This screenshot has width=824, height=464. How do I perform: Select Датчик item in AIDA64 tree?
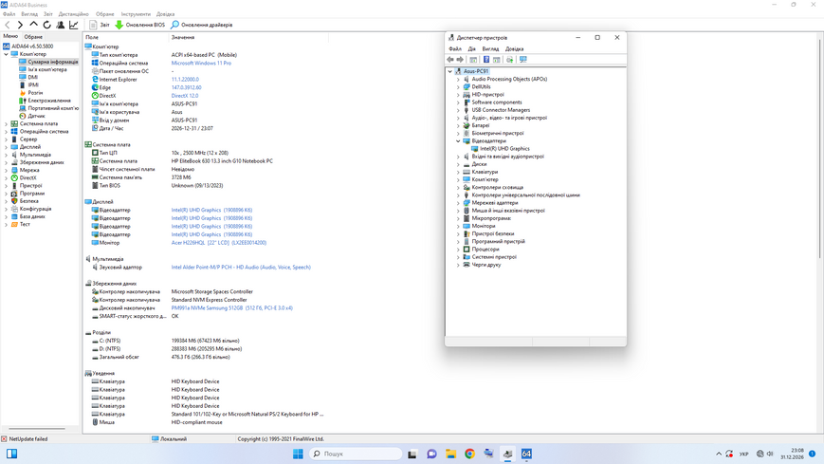(x=36, y=116)
